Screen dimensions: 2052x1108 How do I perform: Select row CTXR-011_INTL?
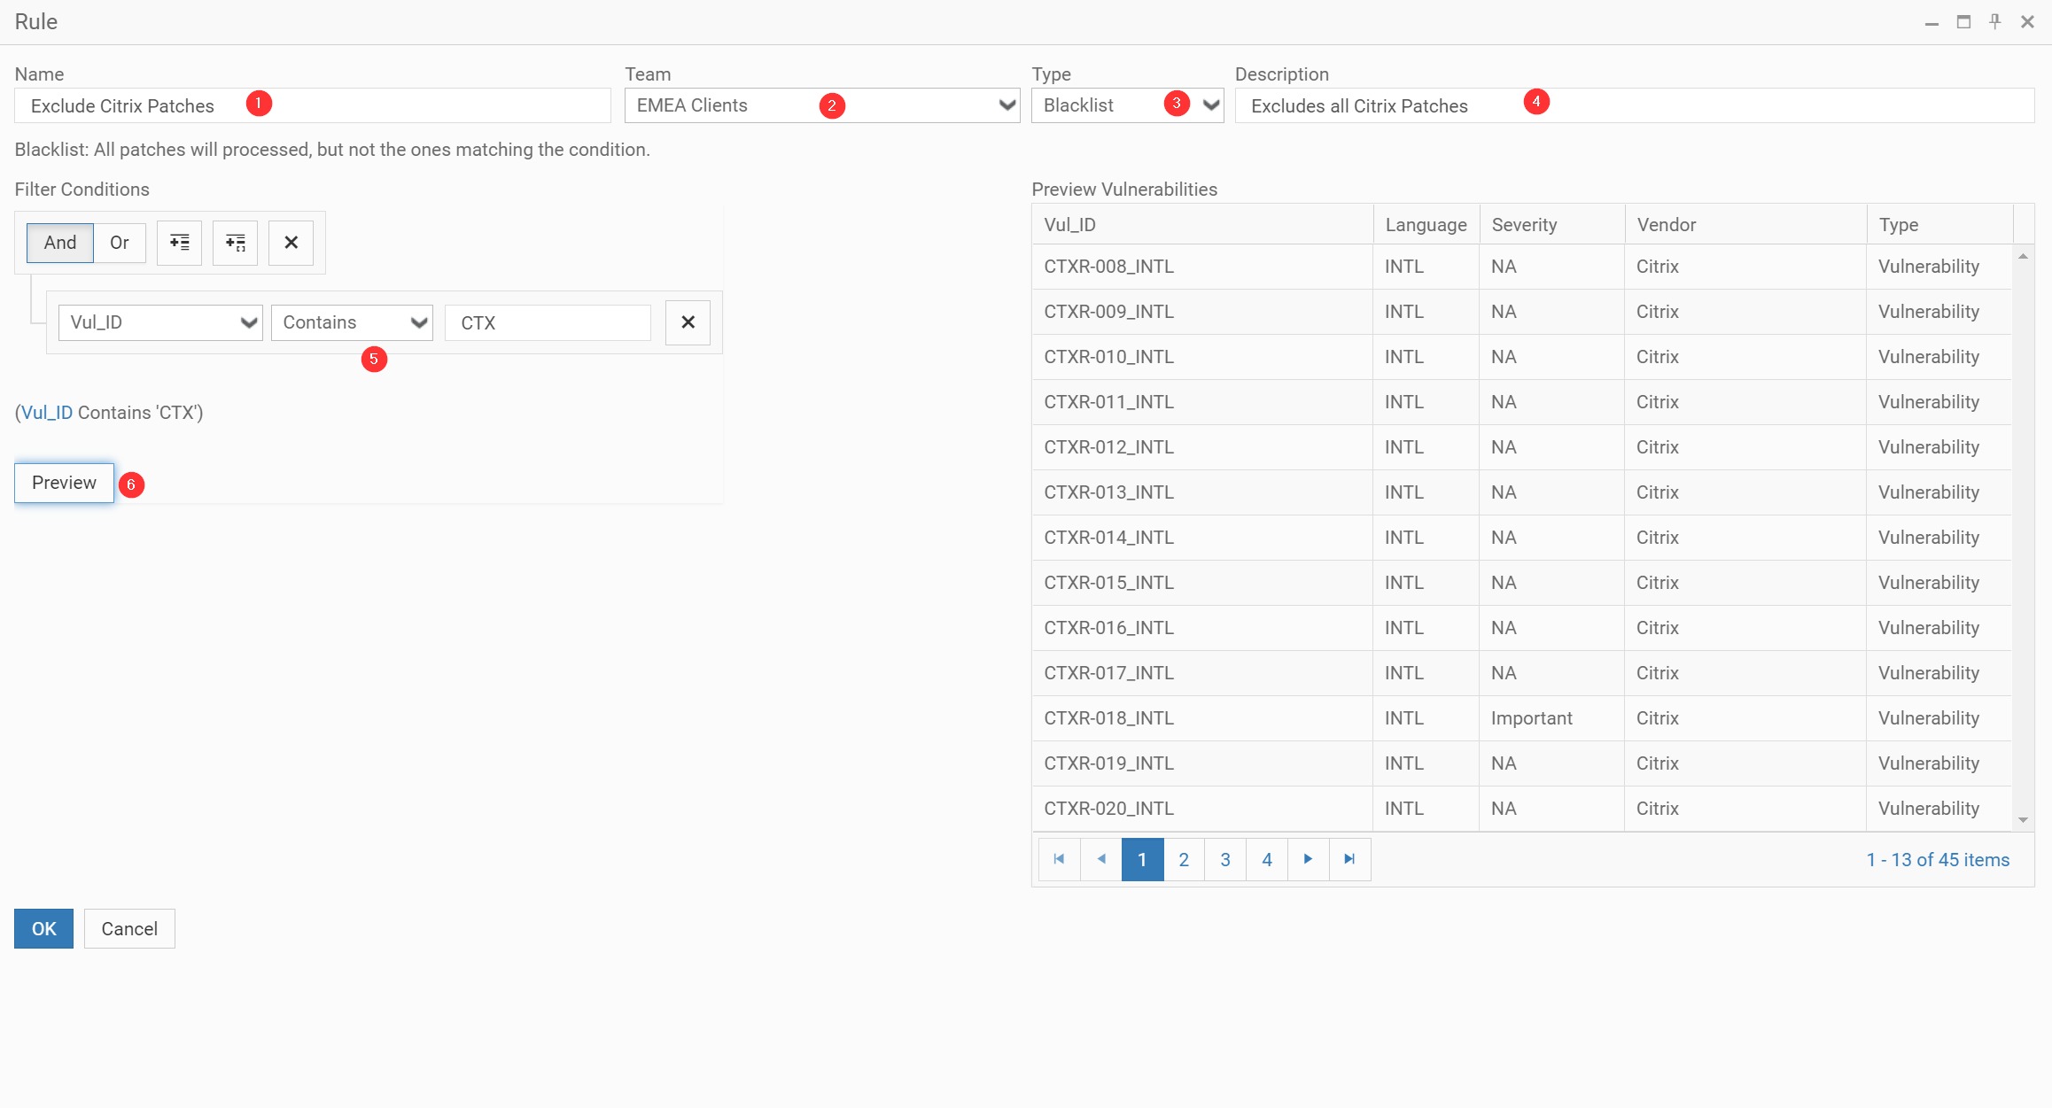click(x=1522, y=402)
